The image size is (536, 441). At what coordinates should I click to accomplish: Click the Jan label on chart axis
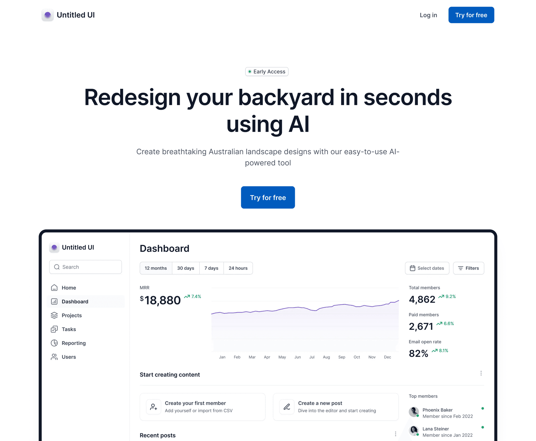(x=222, y=357)
